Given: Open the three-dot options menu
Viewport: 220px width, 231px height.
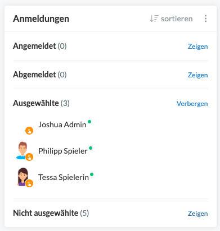Looking at the screenshot, I should (x=205, y=19).
